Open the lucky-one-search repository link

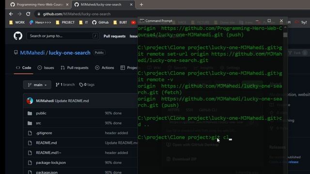tap(70, 53)
